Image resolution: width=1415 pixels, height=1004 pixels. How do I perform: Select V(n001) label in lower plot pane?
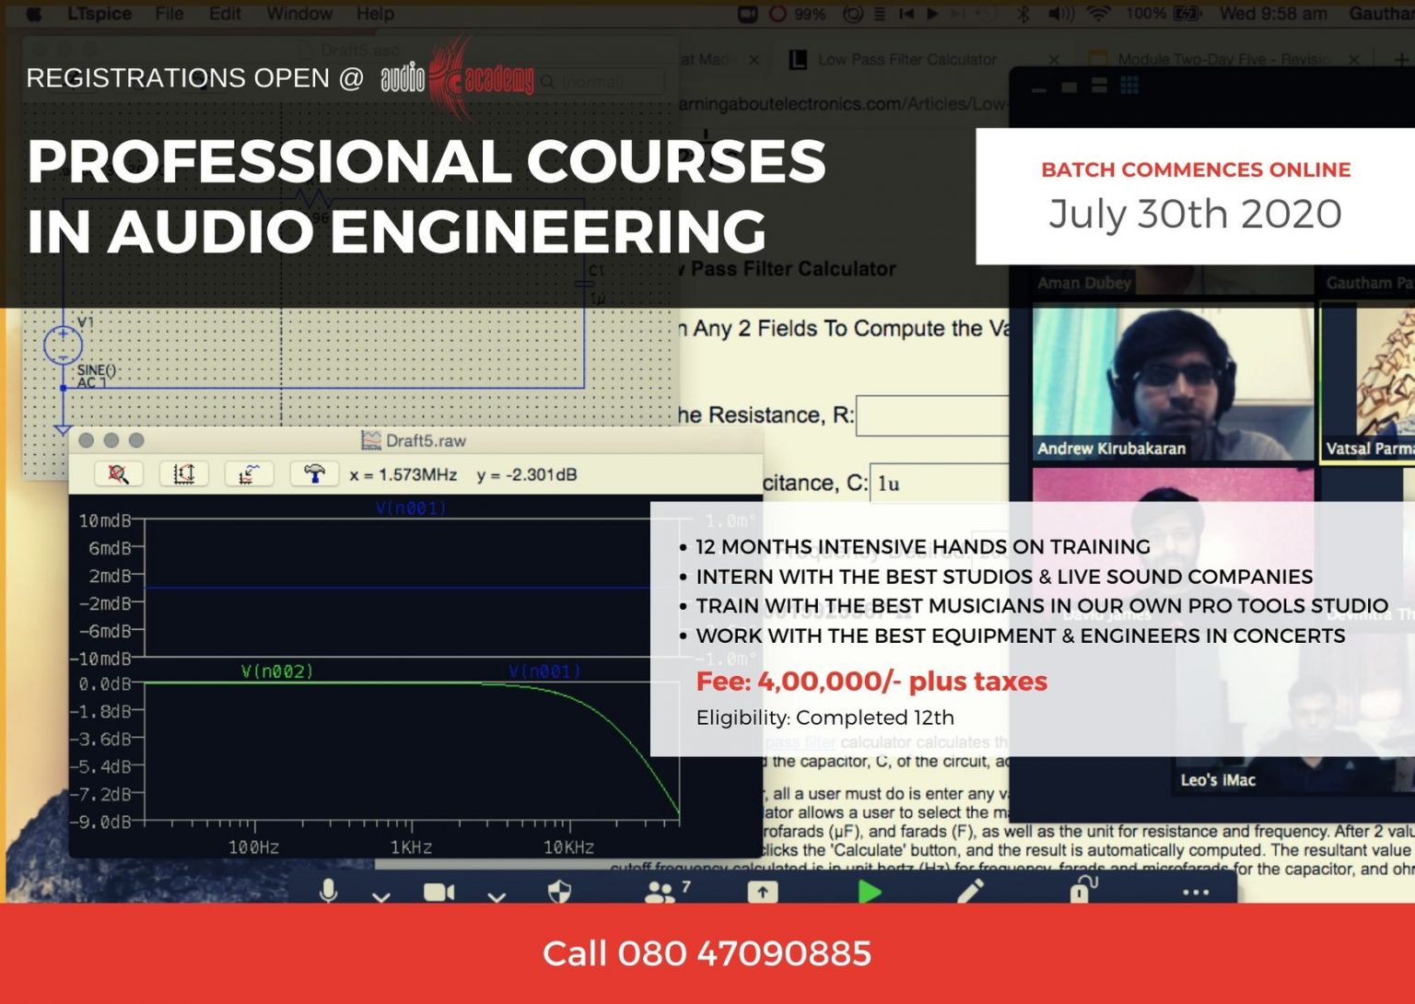point(544,671)
